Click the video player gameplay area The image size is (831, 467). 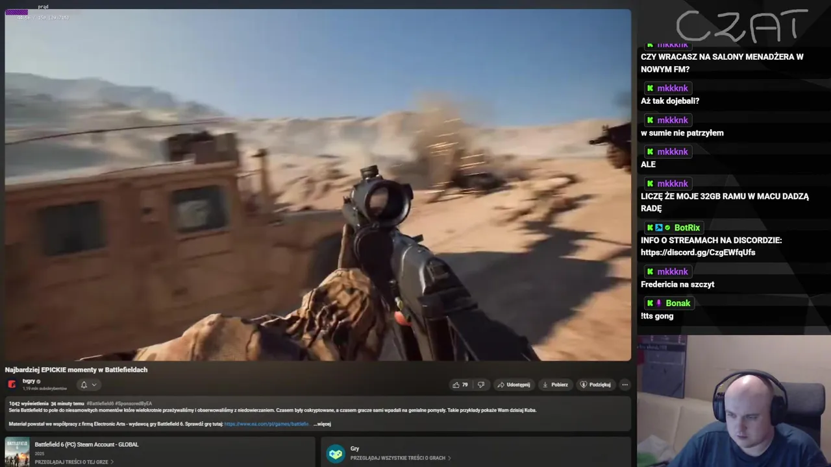pos(317,185)
